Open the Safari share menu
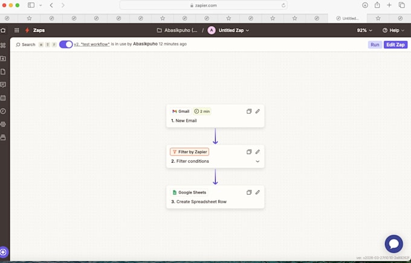This screenshot has height=263, width=411. click(377, 5)
